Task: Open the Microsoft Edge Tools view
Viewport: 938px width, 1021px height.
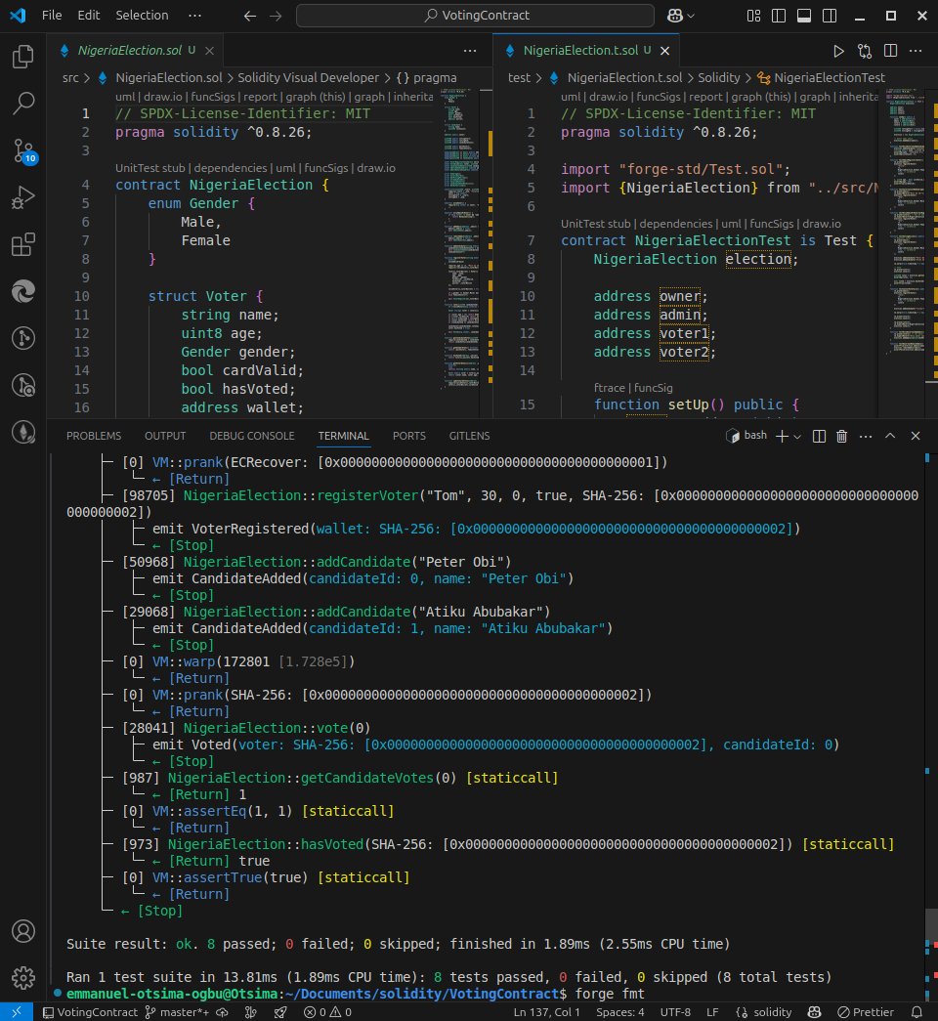Action: click(23, 291)
